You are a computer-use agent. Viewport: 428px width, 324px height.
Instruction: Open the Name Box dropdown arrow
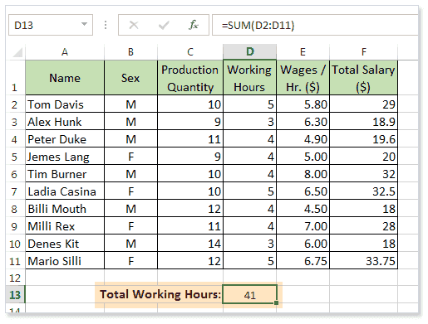coord(84,24)
